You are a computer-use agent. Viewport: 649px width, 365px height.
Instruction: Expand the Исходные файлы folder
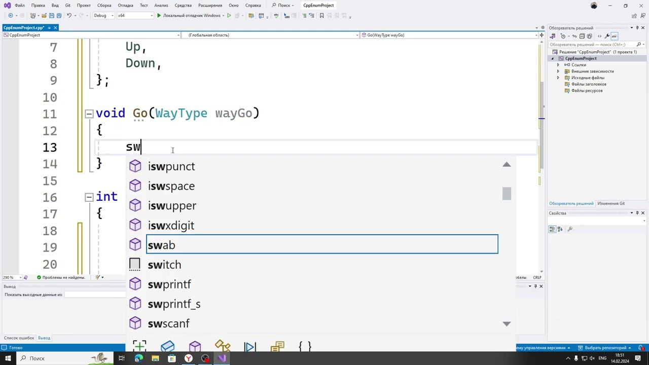pos(558,78)
